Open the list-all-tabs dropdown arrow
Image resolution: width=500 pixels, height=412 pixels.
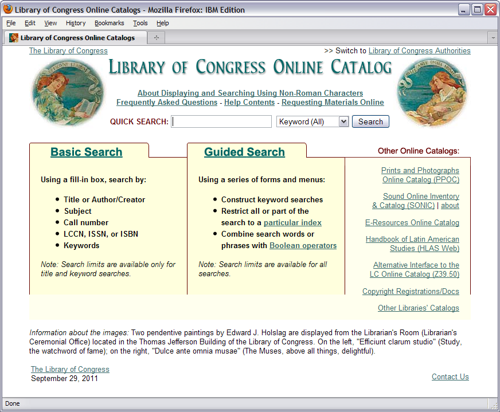[493, 38]
